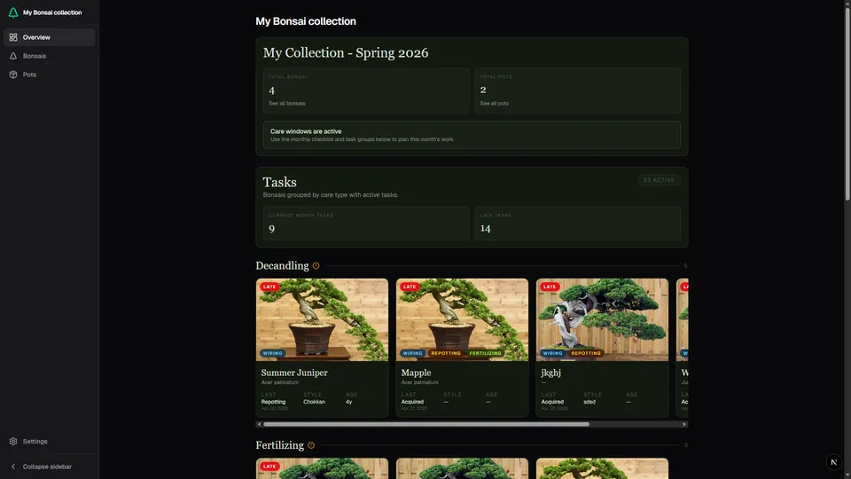Click the Fertilizing section heading
This screenshot has width=851, height=479.
pyautogui.click(x=279, y=445)
